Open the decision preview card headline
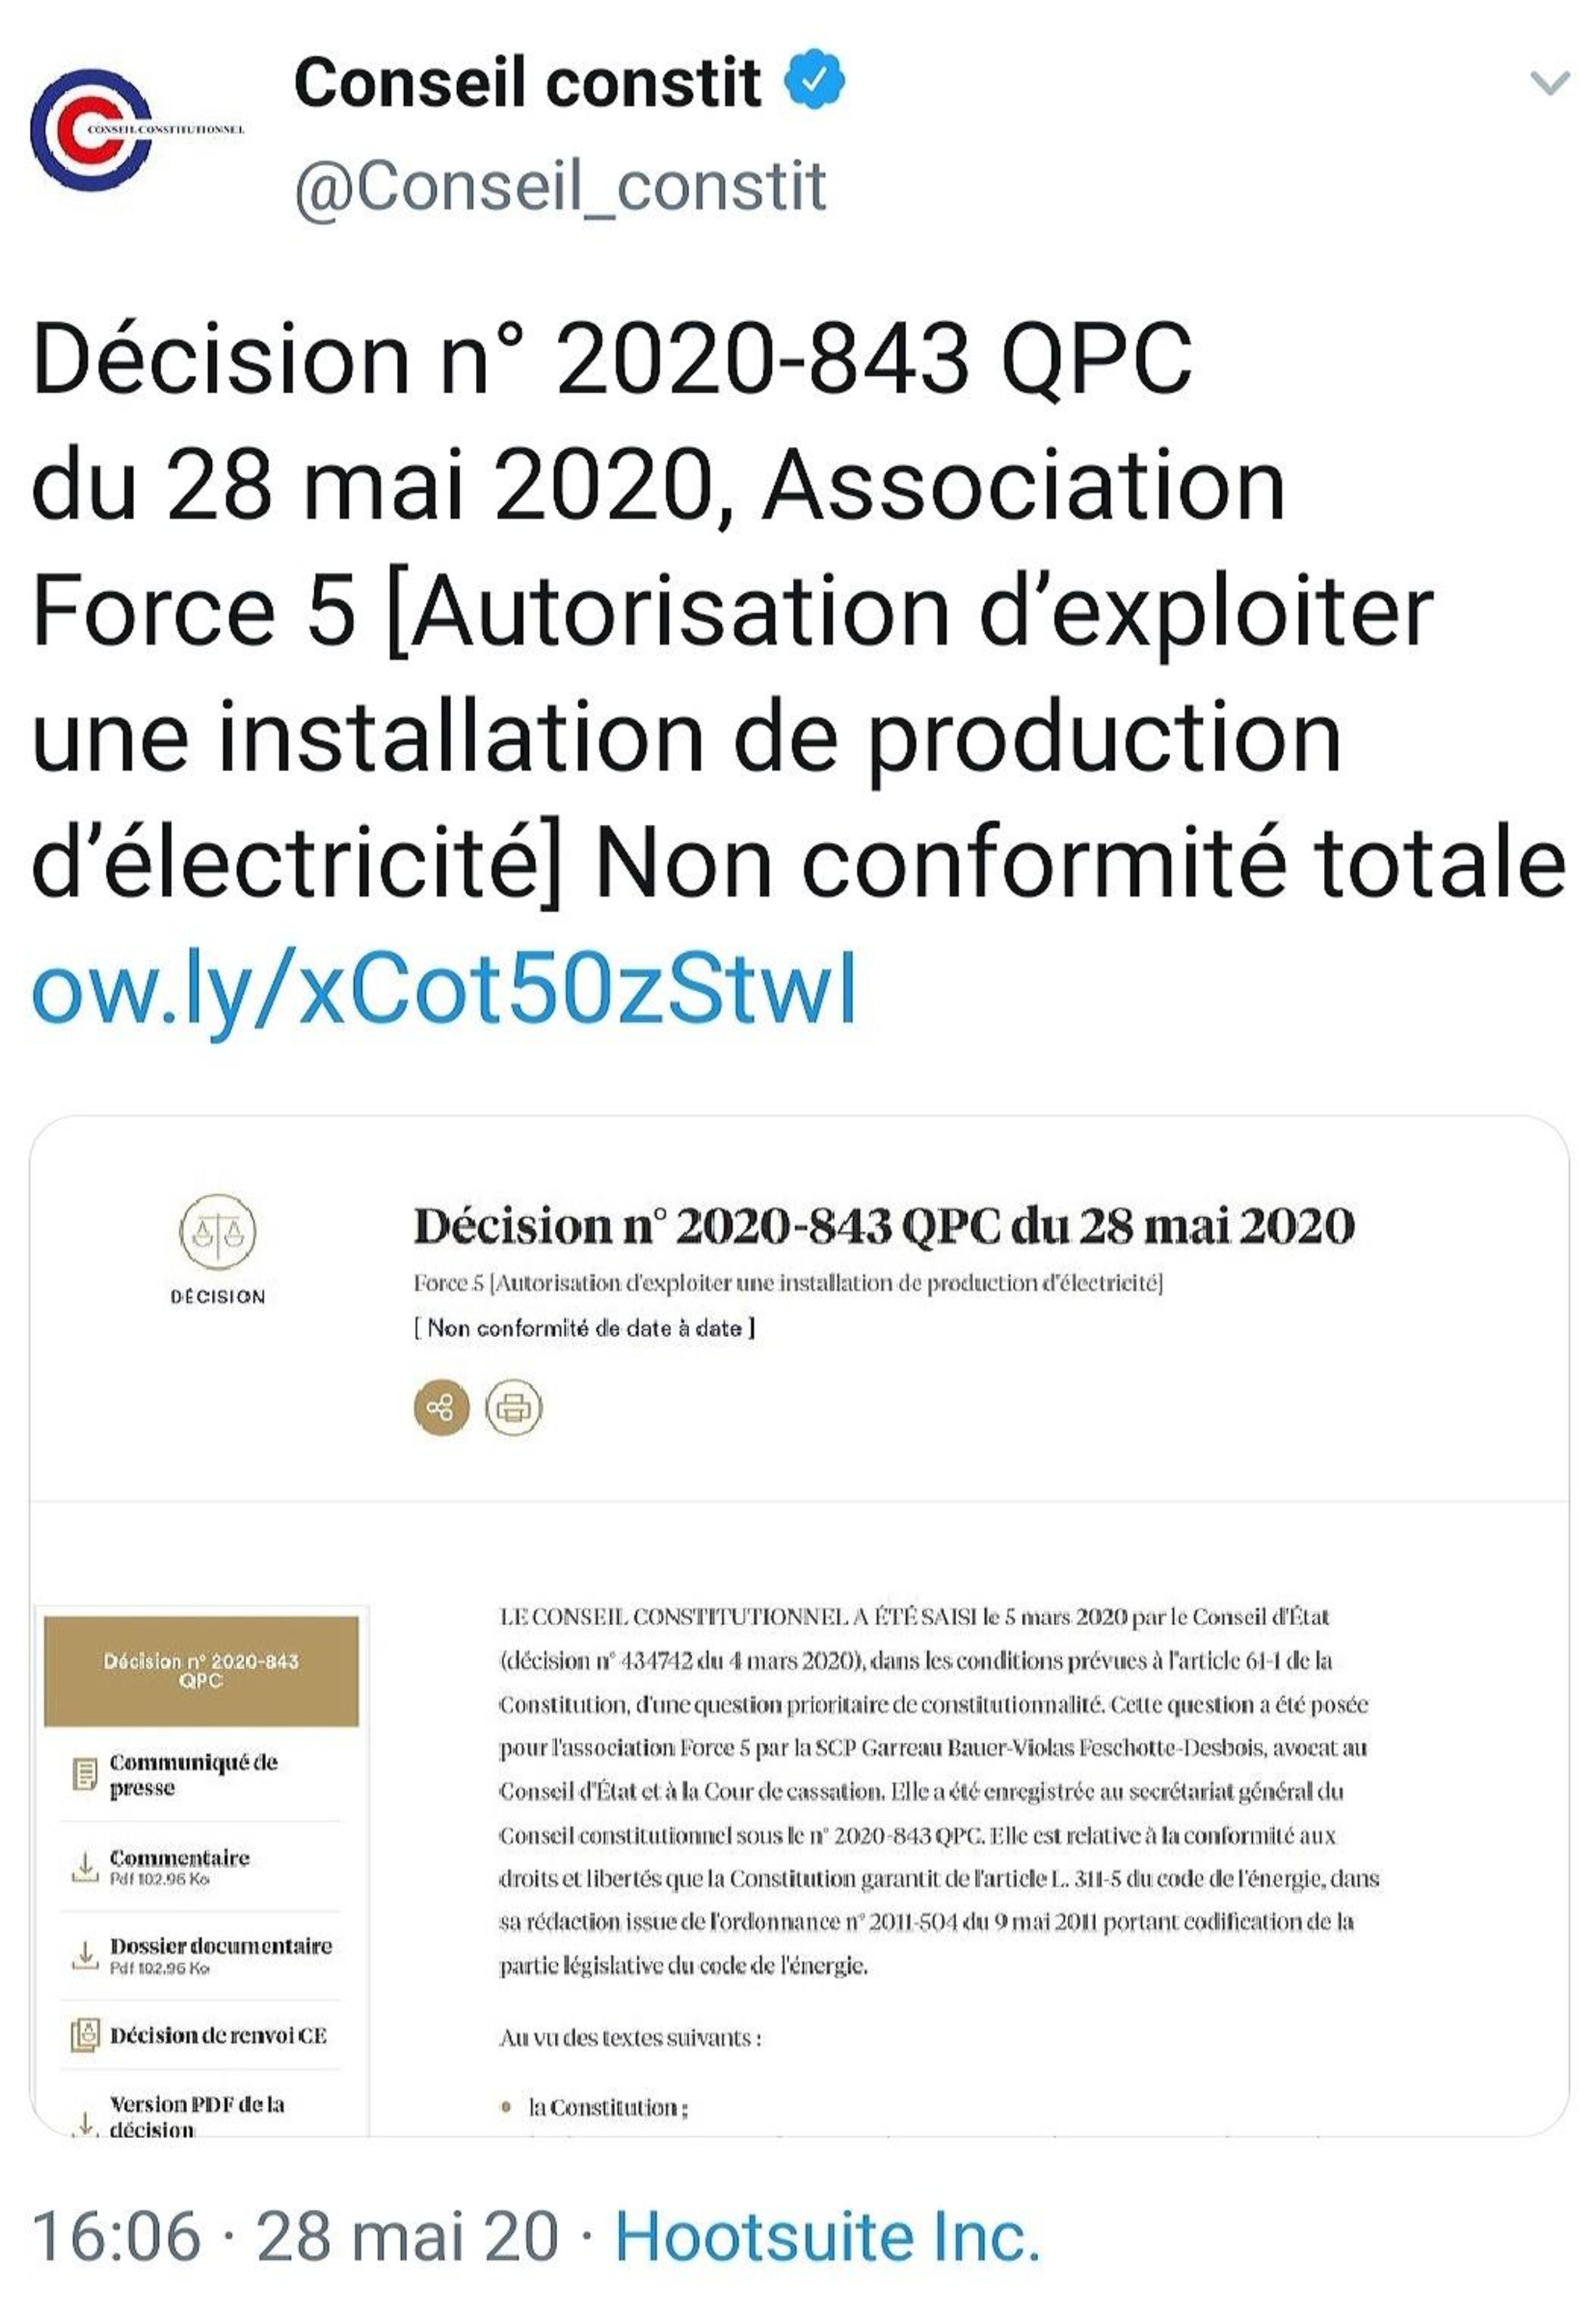The width and height of the screenshot is (1596, 2318). [x=883, y=1226]
